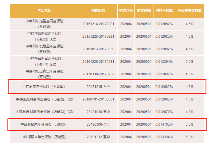The height and width of the screenshot is (153, 217).
Task: Select product 中韩金聚来年金保险（万能型）
Action: (44, 124)
